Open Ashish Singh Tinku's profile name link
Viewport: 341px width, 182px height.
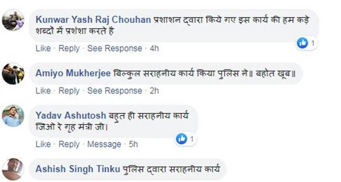pyautogui.click(x=77, y=169)
